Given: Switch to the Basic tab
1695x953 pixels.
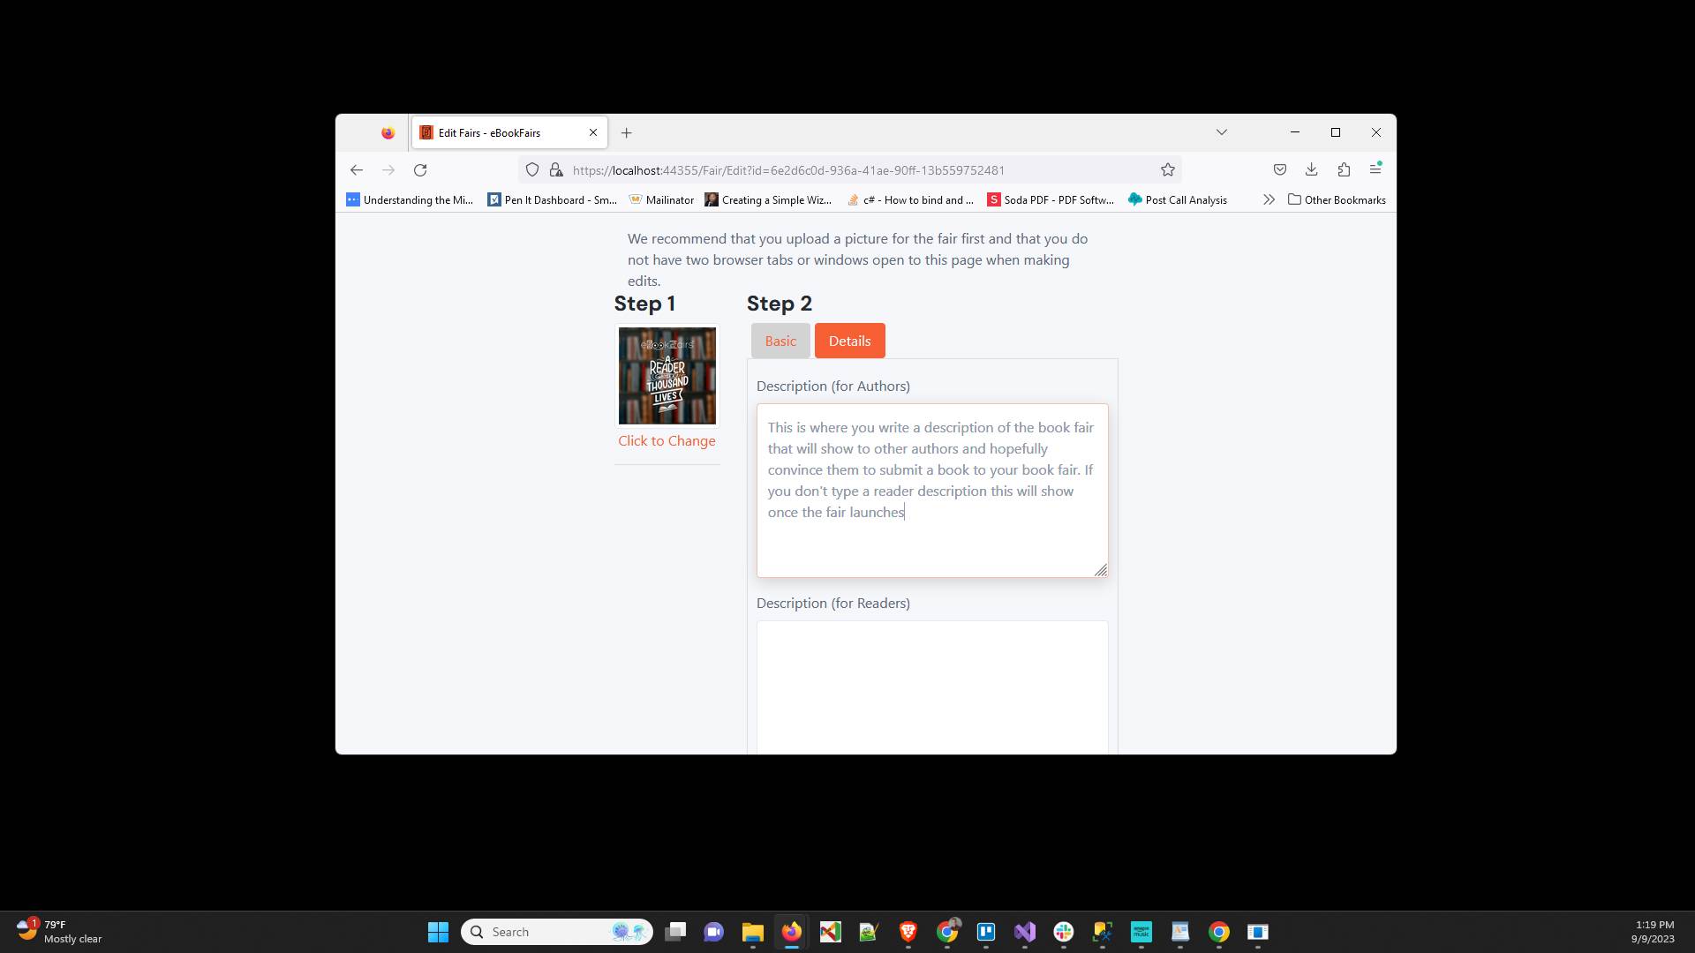Looking at the screenshot, I should click(780, 341).
